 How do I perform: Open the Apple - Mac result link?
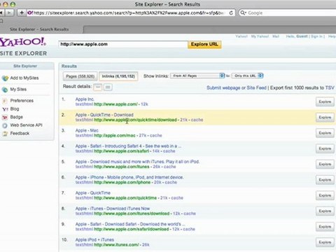click(x=87, y=130)
